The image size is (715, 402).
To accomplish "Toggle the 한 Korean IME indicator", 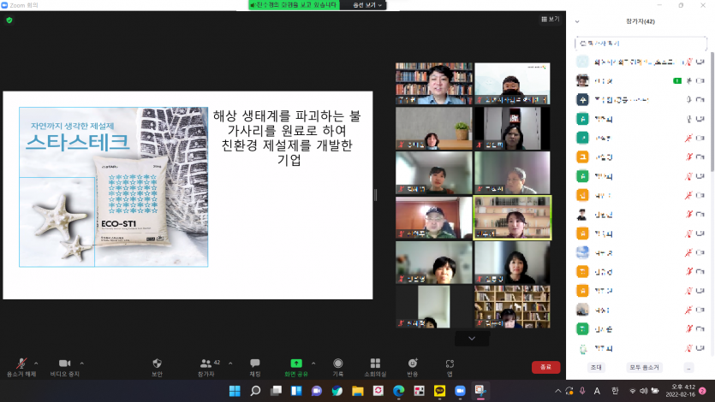I will 615,391.
